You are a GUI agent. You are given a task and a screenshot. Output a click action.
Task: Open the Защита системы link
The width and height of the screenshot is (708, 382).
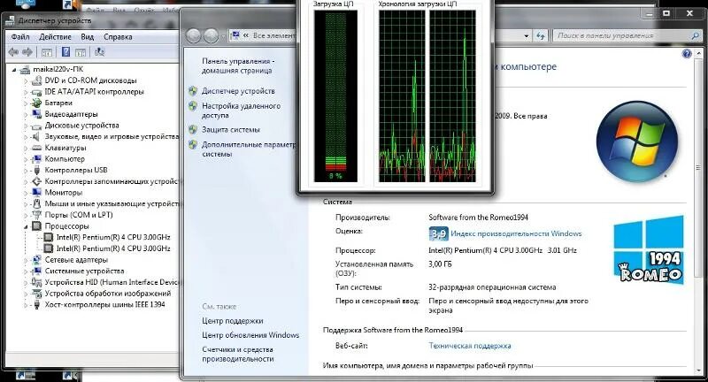click(x=231, y=130)
